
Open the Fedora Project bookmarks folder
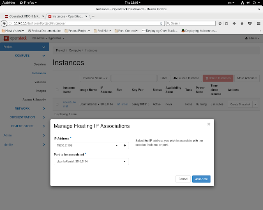[x=77, y=31]
